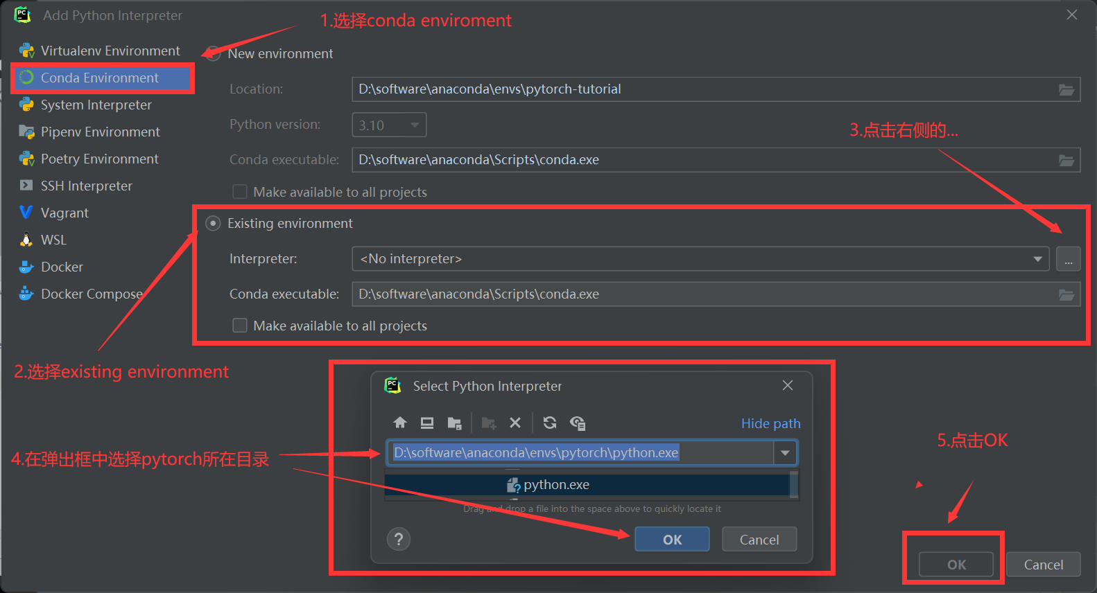Viewport: 1097px width, 593px height.
Task: Click OK in Add Python Interpreter dialog
Action: coord(956,565)
